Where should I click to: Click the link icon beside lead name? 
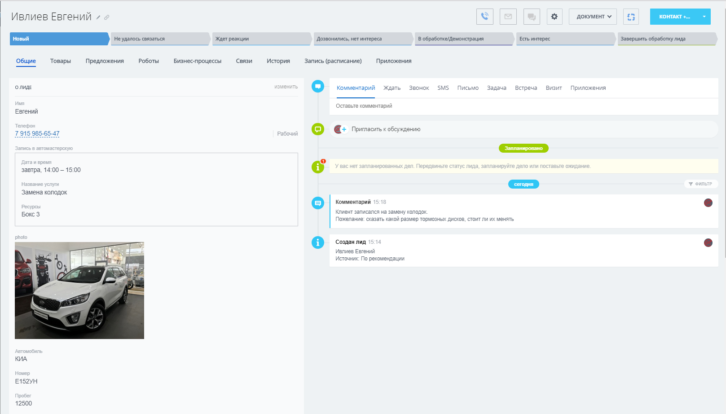107,18
